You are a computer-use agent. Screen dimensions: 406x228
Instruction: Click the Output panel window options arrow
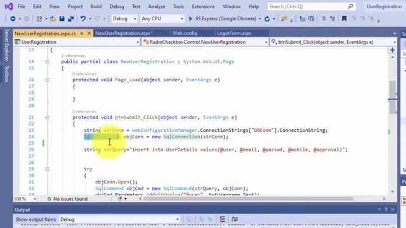point(379,210)
